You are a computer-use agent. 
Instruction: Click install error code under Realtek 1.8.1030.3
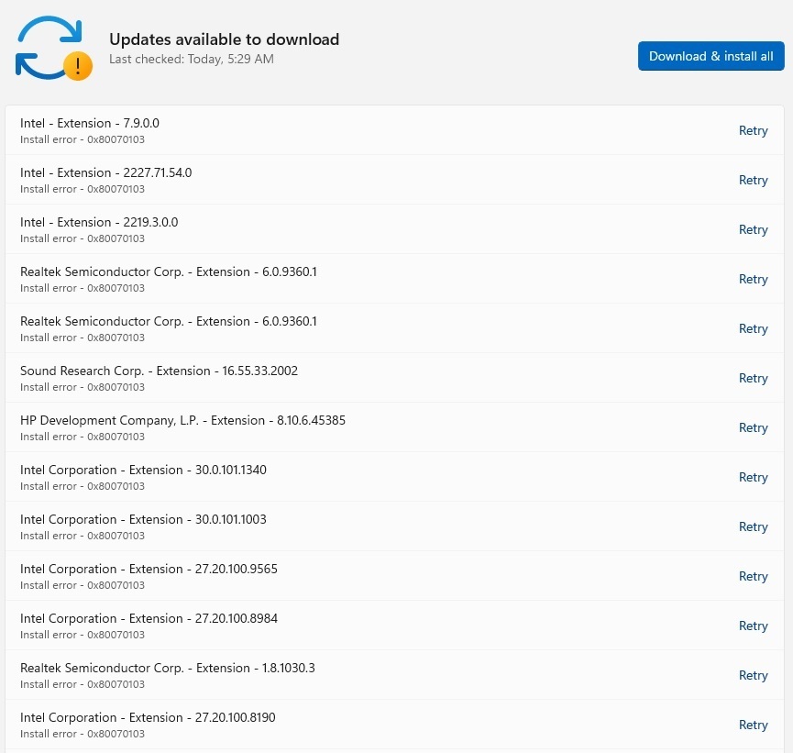[83, 684]
